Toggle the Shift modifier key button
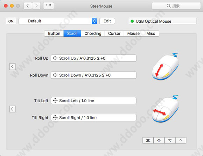 [159, 140]
